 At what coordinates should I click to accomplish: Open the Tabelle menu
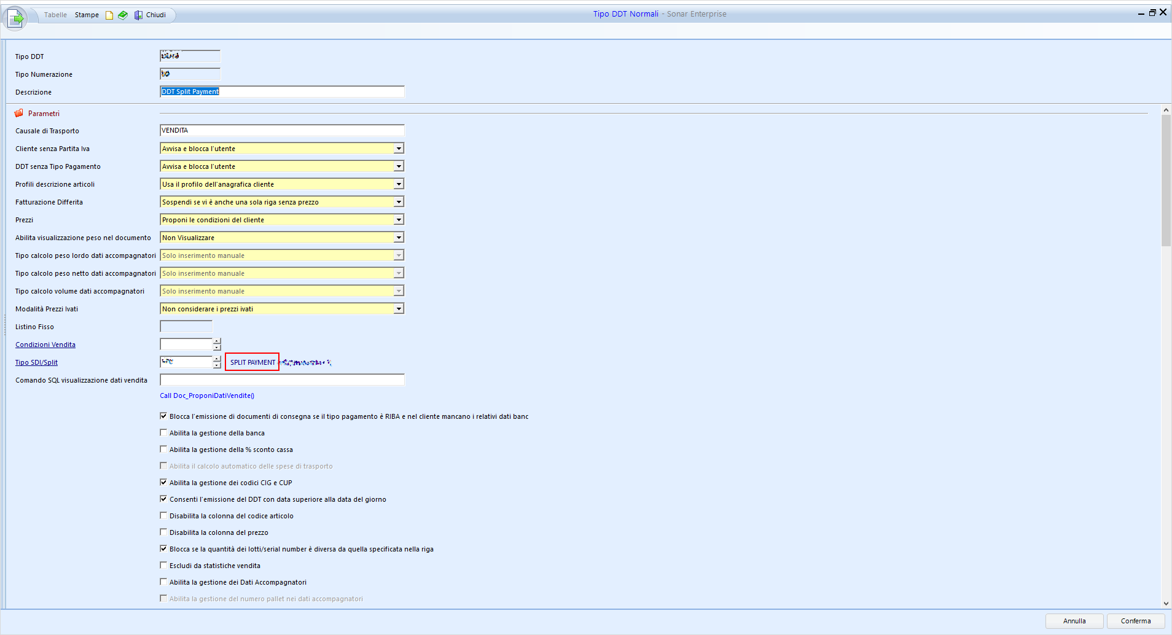[x=55, y=15]
